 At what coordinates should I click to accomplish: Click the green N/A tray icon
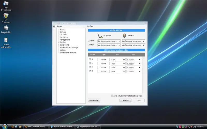click(x=183, y=127)
